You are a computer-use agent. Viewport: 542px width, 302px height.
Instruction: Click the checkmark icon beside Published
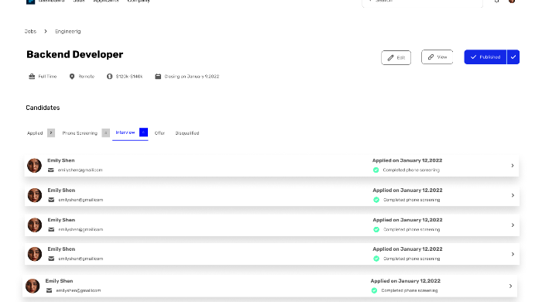pyautogui.click(x=473, y=57)
